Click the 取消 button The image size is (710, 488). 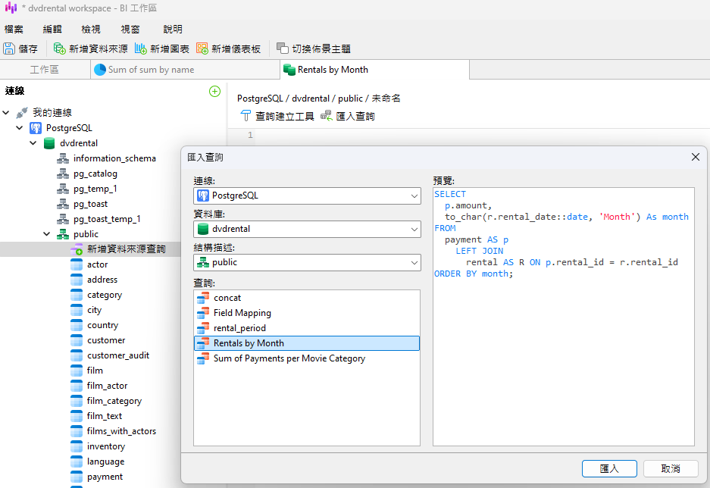671,468
